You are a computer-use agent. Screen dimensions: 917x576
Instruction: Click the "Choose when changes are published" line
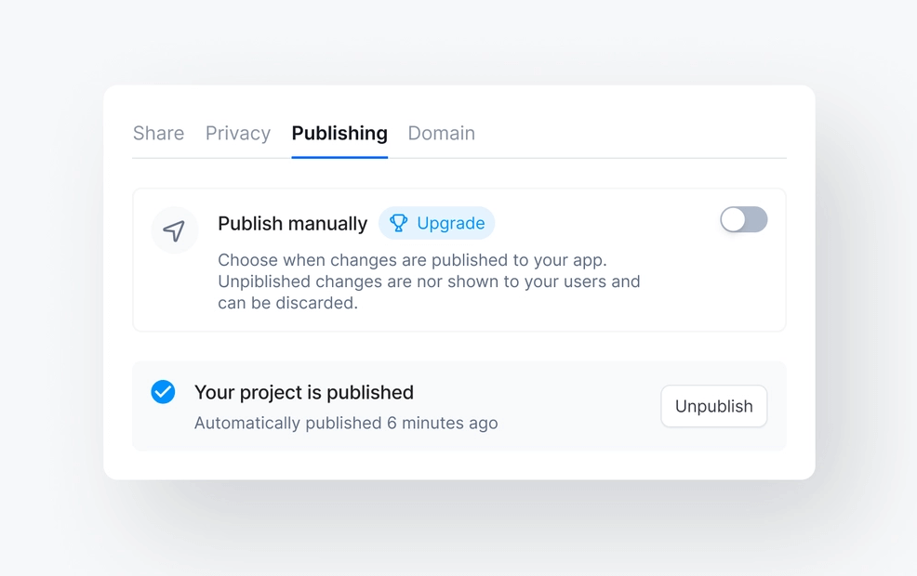point(412,259)
